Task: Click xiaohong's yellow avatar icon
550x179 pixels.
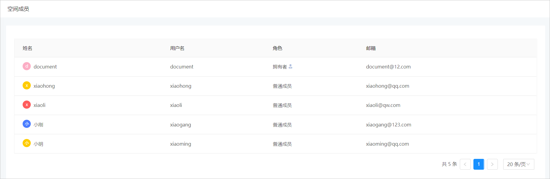Action: coord(27,86)
